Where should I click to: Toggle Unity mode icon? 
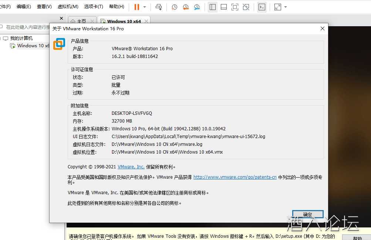point(246,7)
